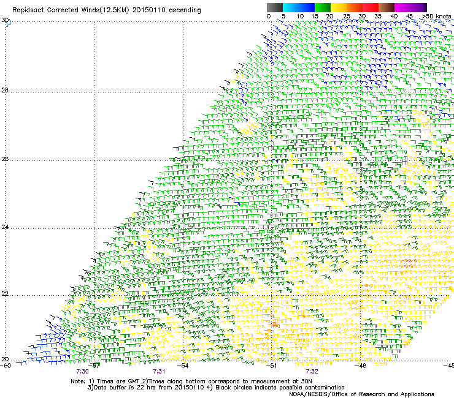The image size is (454, 398).
Task: Click the brown 35-40 knots legend swatch
Action: tap(387, 7)
